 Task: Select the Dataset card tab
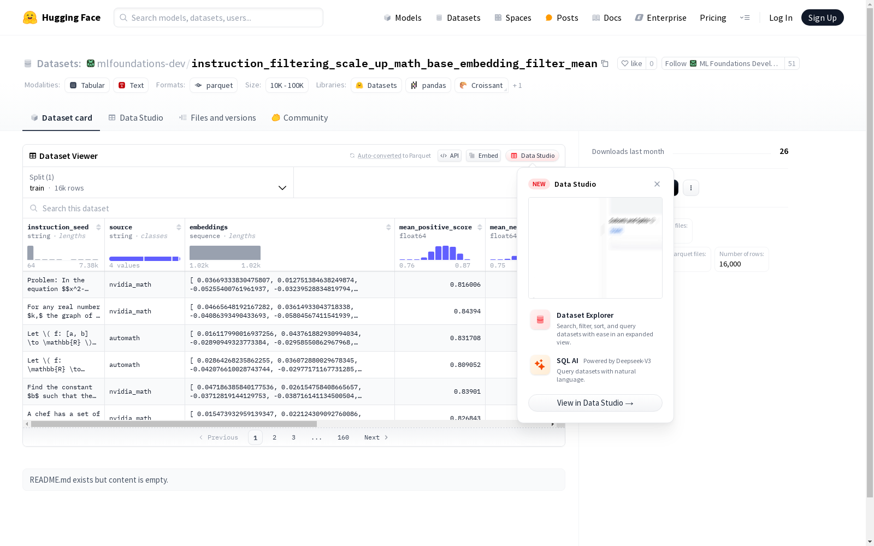pos(61,118)
